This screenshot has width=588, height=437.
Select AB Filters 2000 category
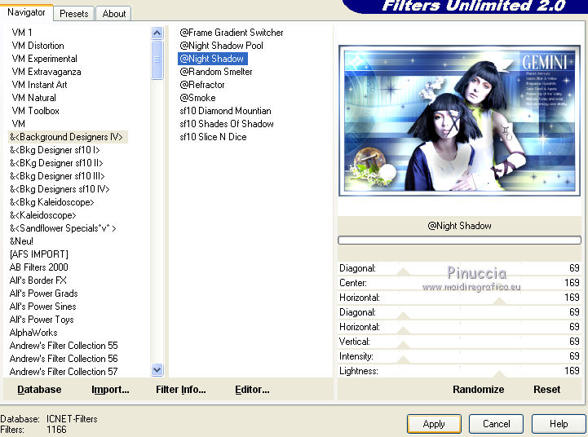click(39, 267)
